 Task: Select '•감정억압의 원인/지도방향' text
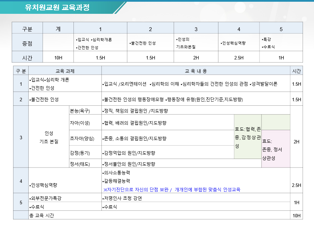129,153
